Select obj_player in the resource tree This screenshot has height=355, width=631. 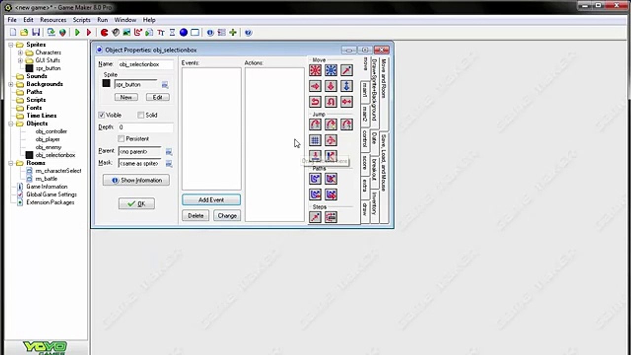[48, 140]
